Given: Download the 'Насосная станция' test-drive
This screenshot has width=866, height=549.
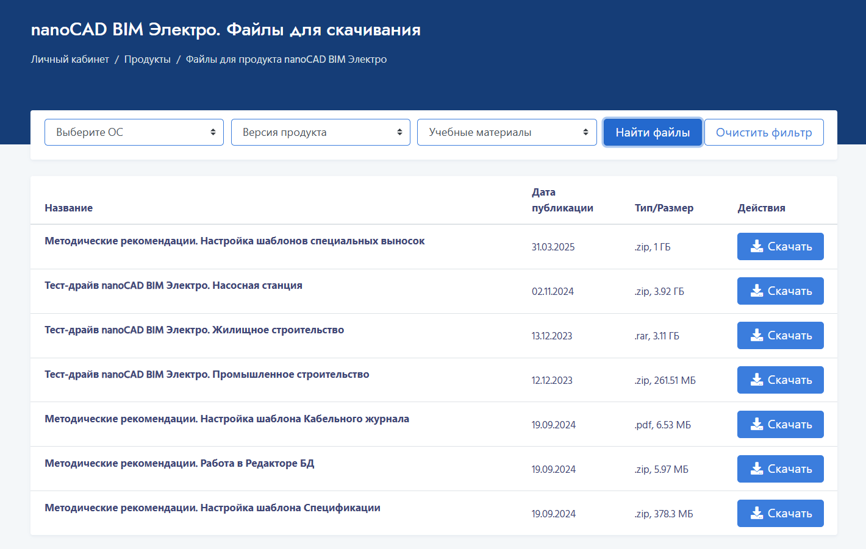Looking at the screenshot, I should pos(781,291).
